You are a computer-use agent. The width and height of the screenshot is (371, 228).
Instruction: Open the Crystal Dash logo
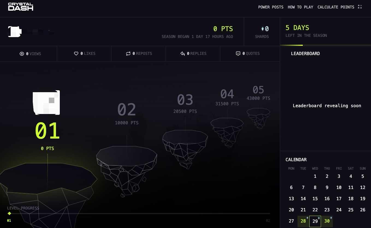click(20, 6)
